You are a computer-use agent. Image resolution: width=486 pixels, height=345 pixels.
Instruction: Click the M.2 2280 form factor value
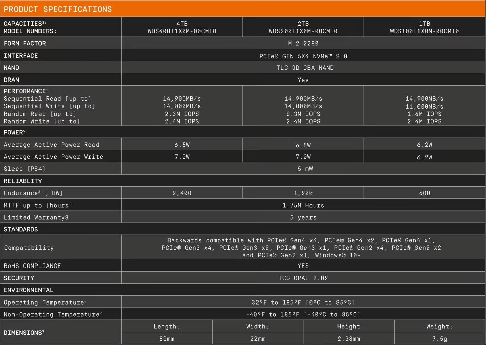click(303, 43)
